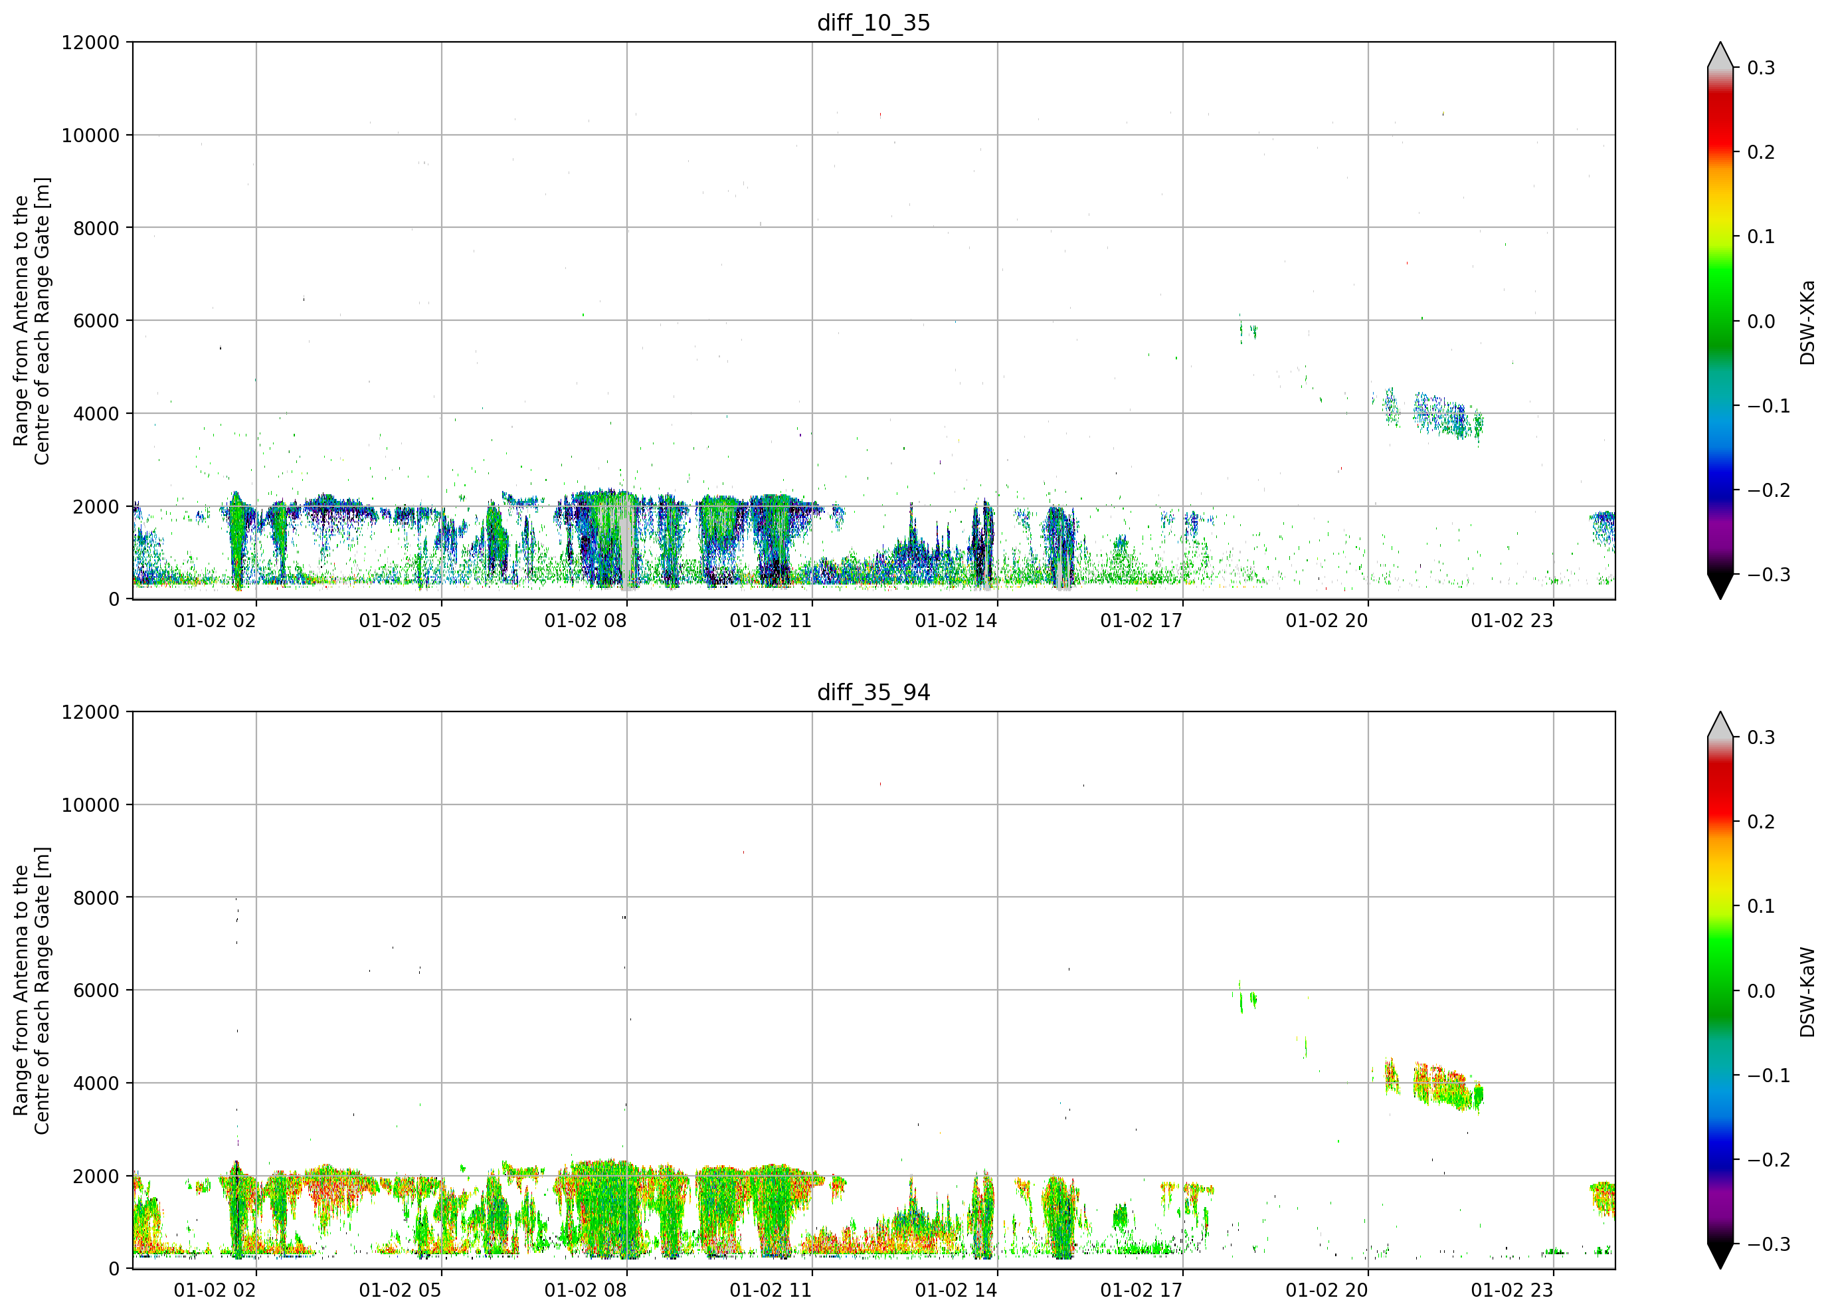Click '01-02 17' x-tick under diff_10_35 plot
The height and width of the screenshot is (1314, 1830).
(1142, 620)
